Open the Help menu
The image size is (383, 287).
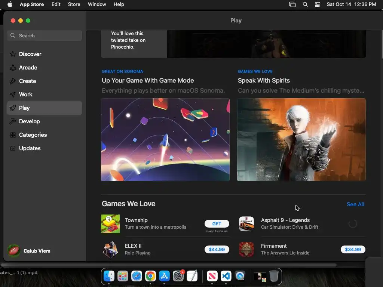(x=119, y=4)
